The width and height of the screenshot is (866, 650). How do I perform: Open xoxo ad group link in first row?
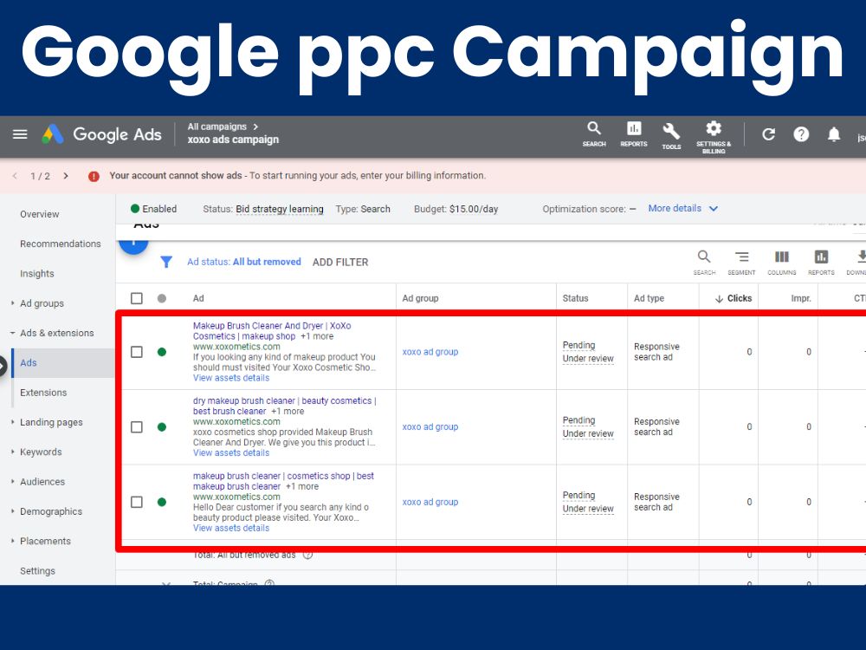(x=430, y=352)
